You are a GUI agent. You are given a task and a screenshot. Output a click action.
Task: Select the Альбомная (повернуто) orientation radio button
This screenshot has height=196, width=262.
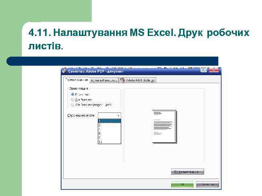72,105
